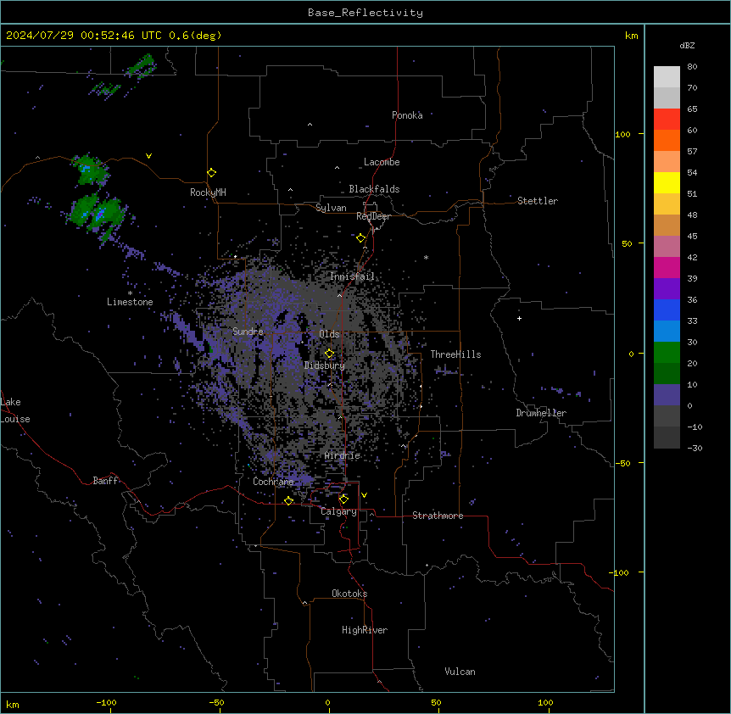Click the Stettler city label
731x714 pixels.
click(538, 201)
